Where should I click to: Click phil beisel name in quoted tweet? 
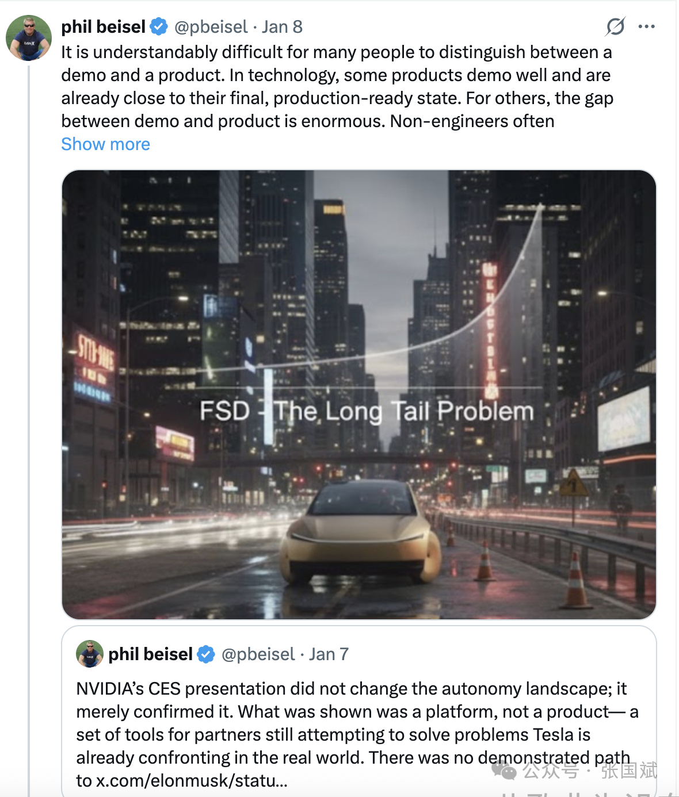150,654
